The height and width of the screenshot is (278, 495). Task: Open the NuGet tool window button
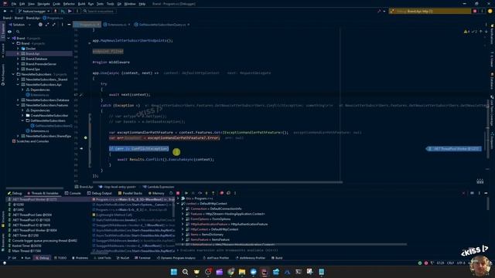(123, 258)
